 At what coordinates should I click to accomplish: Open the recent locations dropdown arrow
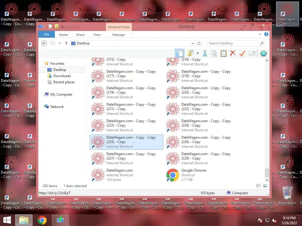point(60,43)
